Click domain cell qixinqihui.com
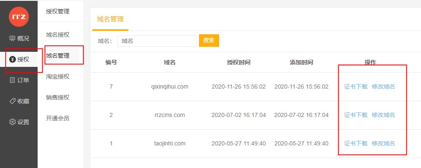Viewport: 421px width, 168px height. (170, 87)
